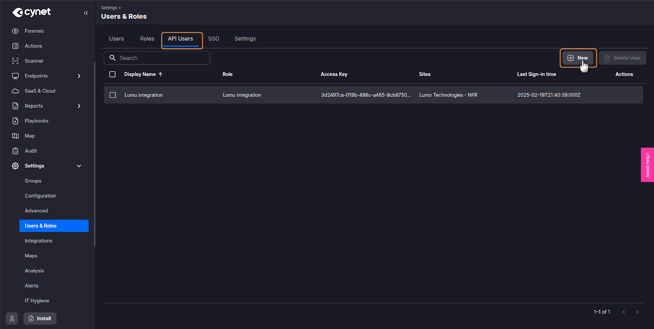654x329 pixels.
Task: Expand the Endpoints submenu chevron
Action: point(79,76)
